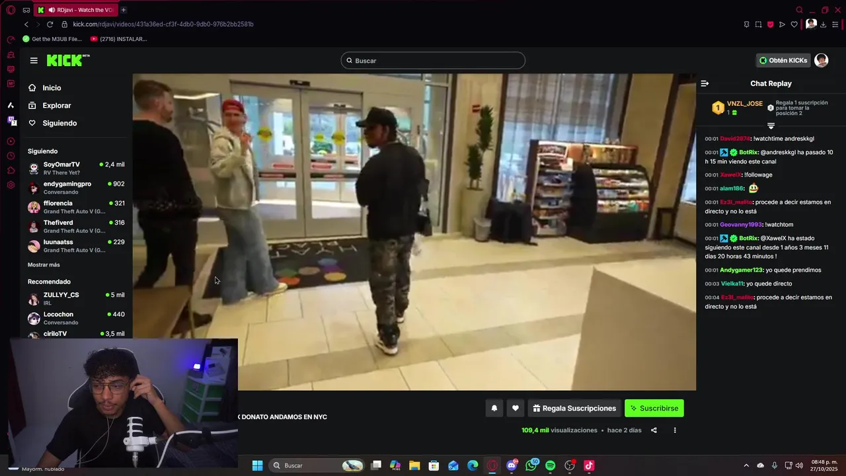Collapse the Chat Replay panel
This screenshot has width=846, height=476.
[705, 83]
